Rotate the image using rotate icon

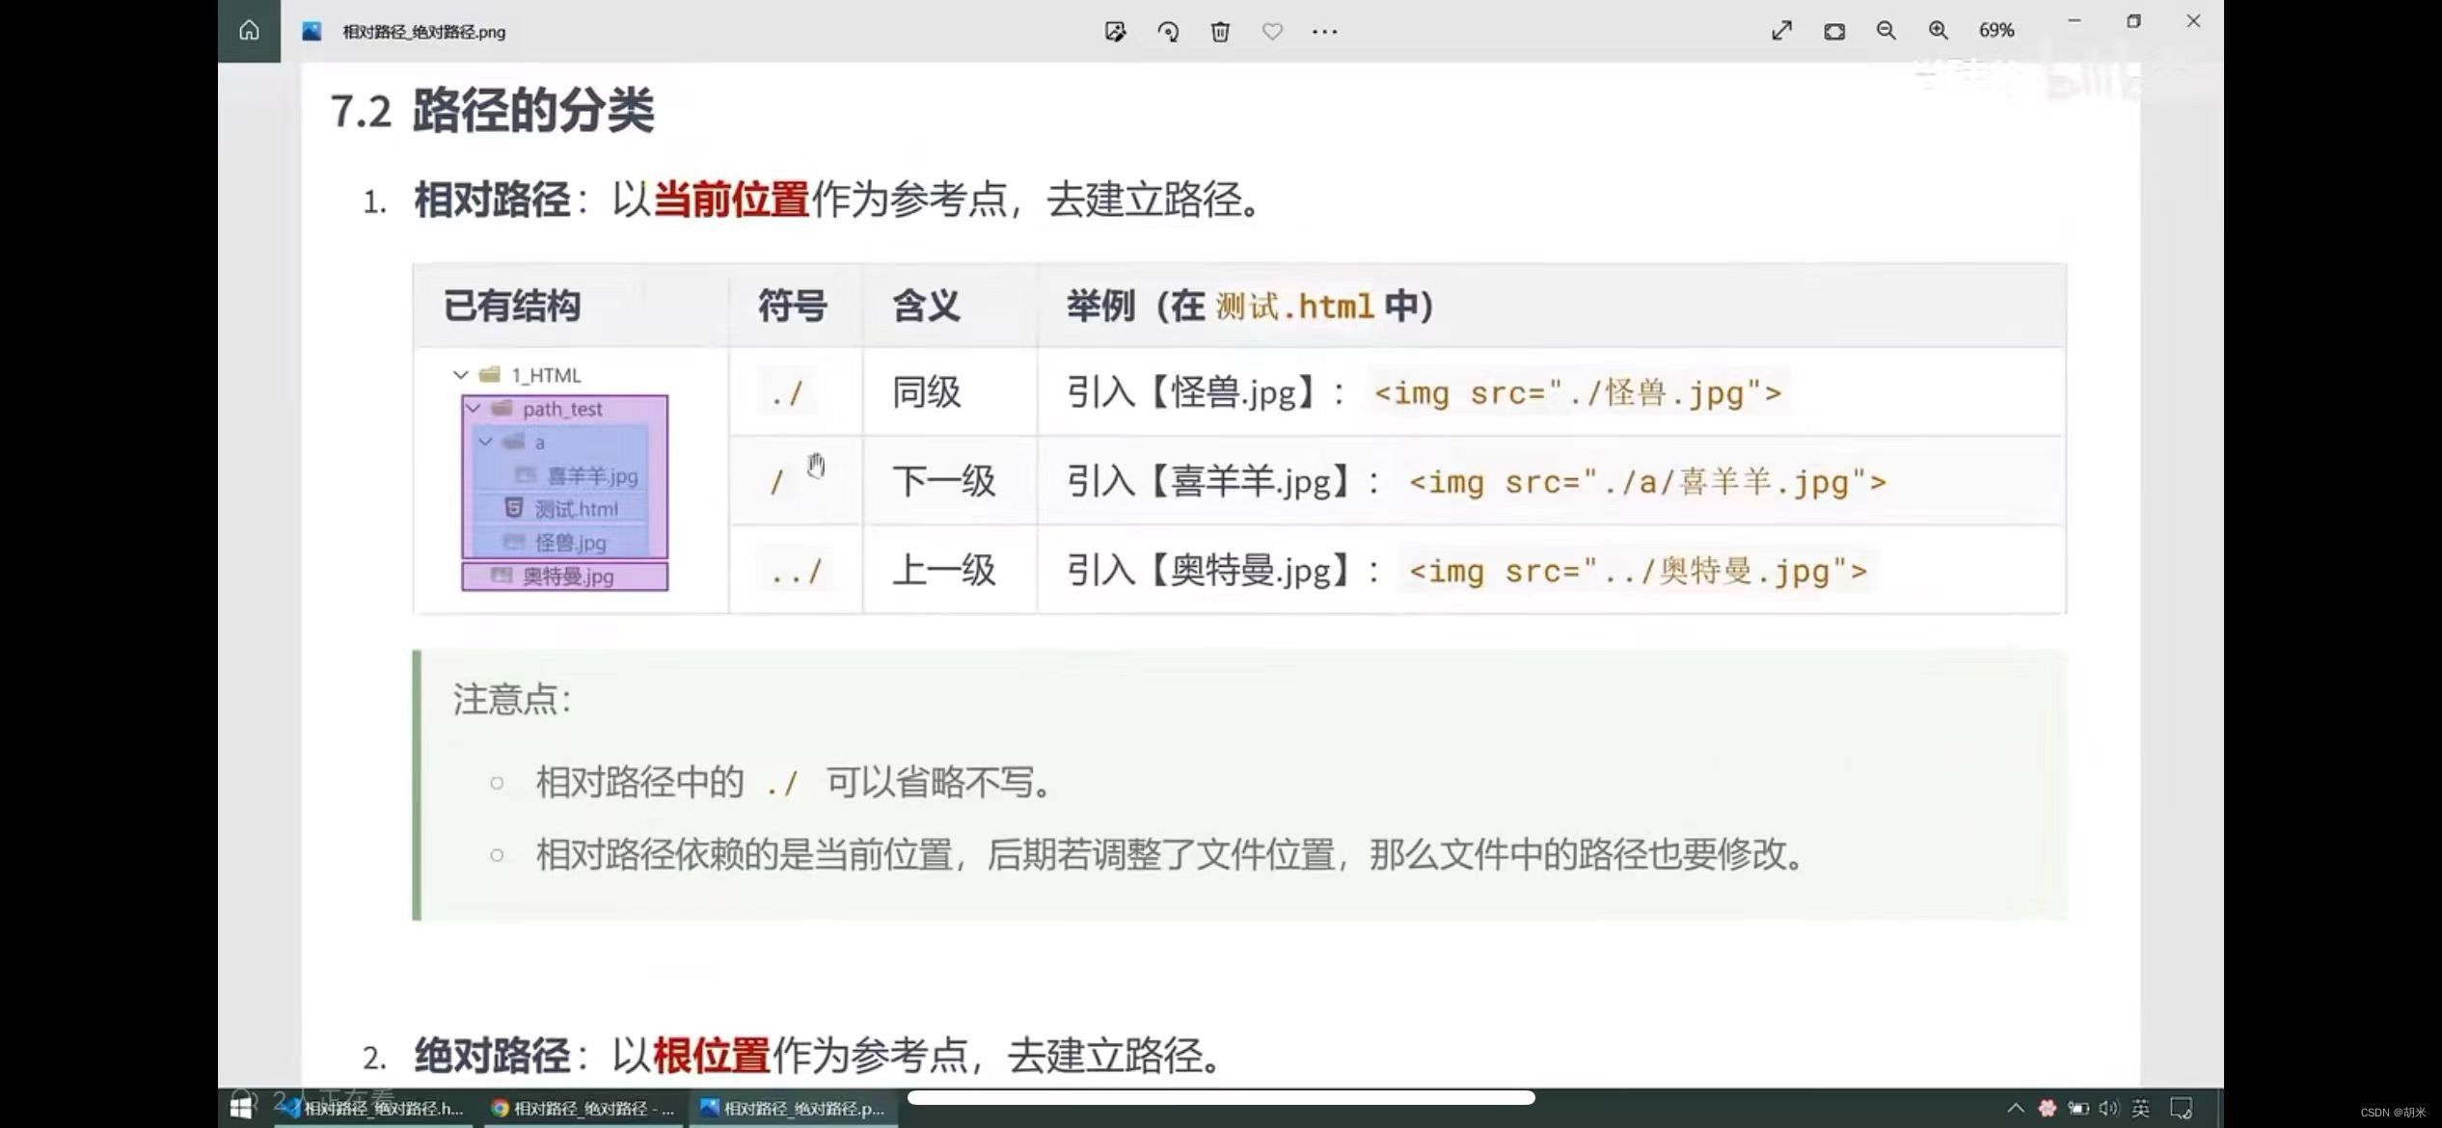point(1168,32)
